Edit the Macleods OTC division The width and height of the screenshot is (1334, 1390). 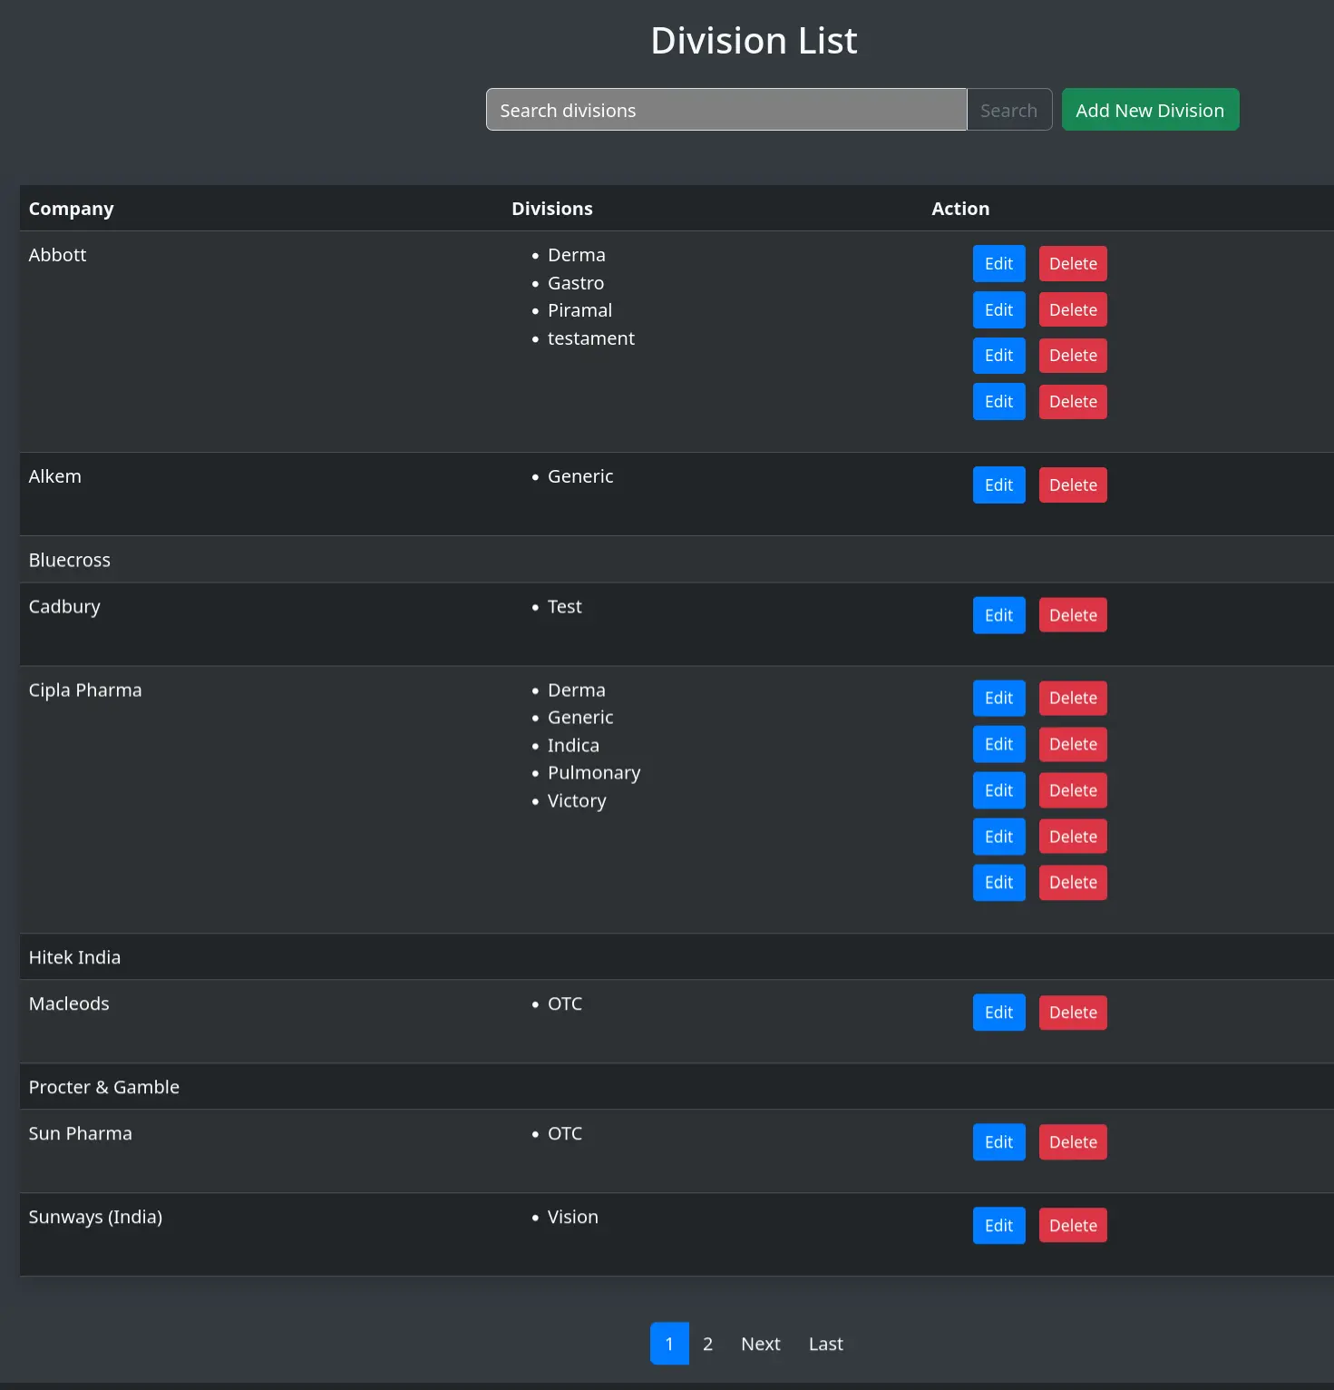[998, 1013]
